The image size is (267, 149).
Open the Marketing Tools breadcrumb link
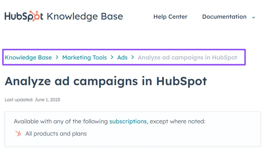[x=85, y=57]
